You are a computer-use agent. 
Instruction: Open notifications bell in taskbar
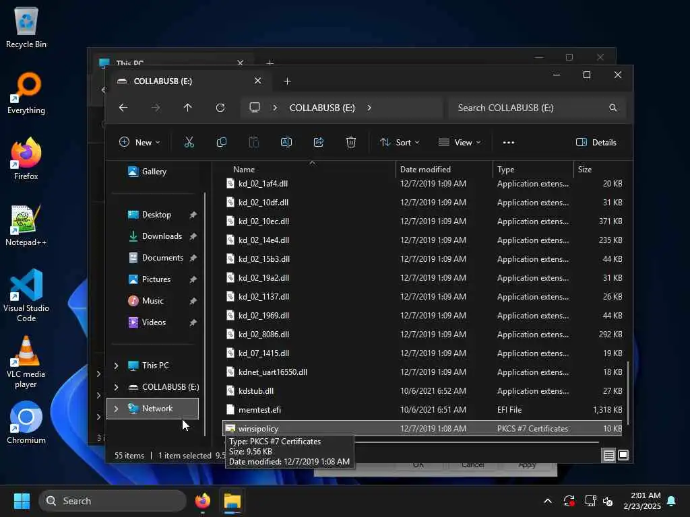pos(672,501)
